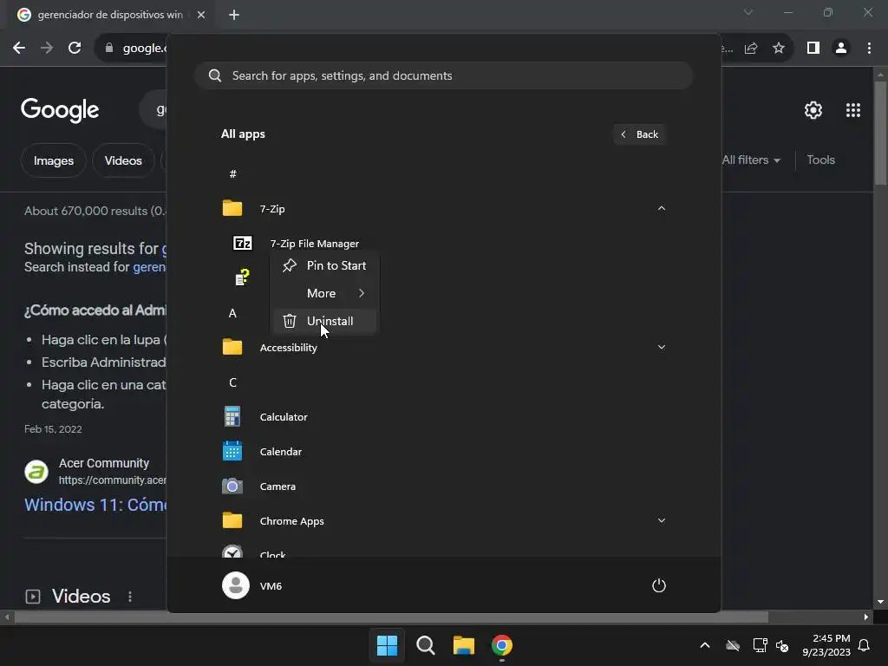Click the Back button in All apps
This screenshot has width=888, height=666.
639,134
